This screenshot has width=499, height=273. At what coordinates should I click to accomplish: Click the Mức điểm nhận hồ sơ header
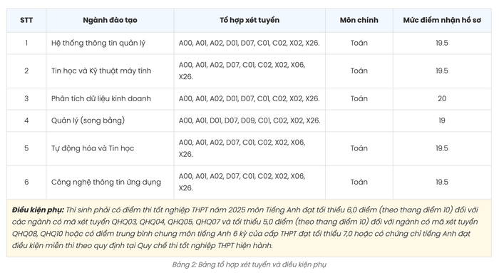pos(442,20)
